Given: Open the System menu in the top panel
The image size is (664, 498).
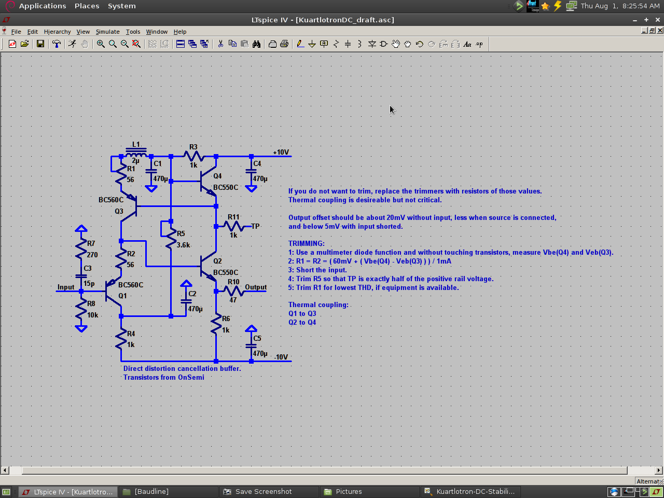Looking at the screenshot, I should (x=122, y=6).
